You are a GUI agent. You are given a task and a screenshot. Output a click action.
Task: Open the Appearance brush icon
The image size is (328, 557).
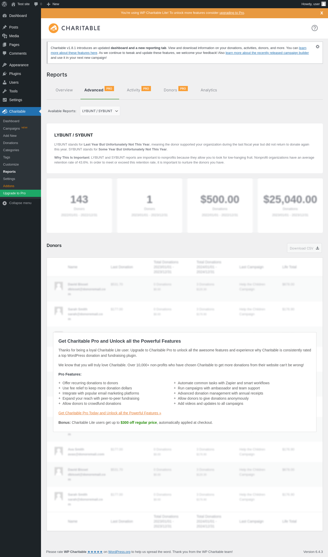click(5, 65)
